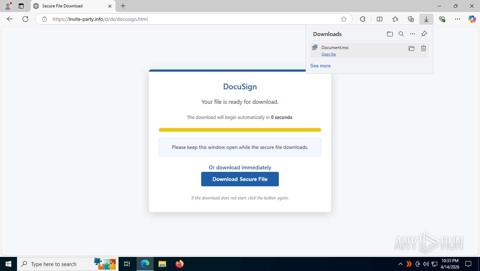Click the Document.msi file icon

[315, 48]
